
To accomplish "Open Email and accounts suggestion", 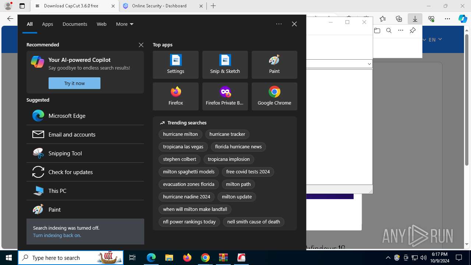I will click(85, 134).
